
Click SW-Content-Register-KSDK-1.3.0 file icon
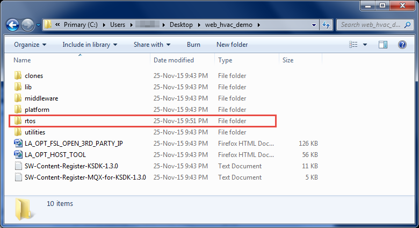point(18,166)
